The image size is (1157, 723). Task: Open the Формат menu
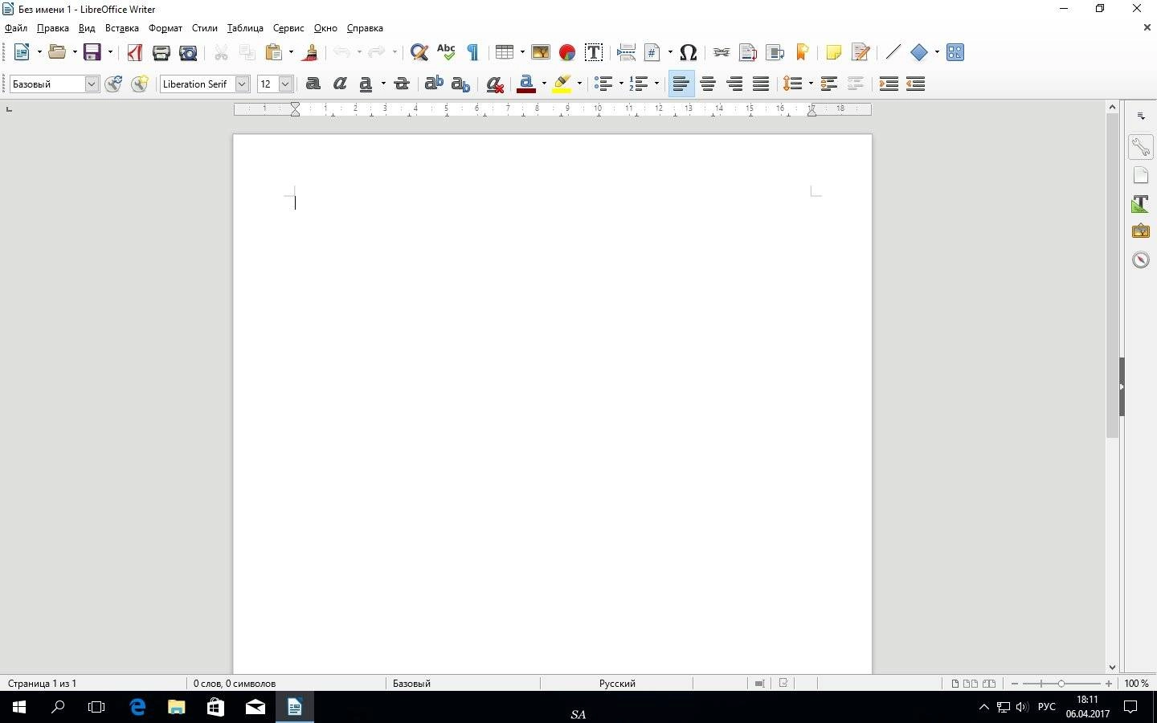click(x=166, y=28)
